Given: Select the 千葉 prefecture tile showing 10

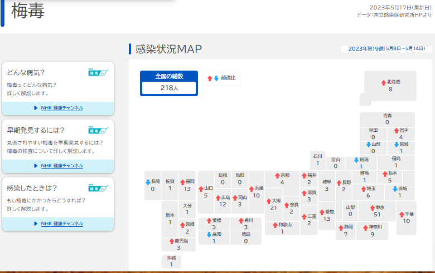Looking at the screenshot, I should (406, 217).
